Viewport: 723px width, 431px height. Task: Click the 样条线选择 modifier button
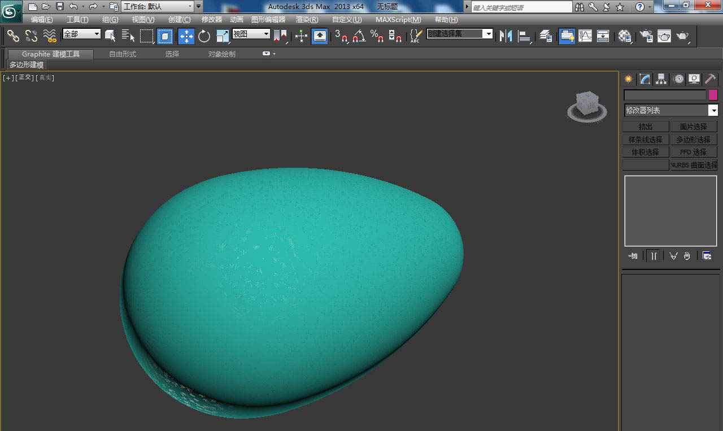(x=646, y=140)
